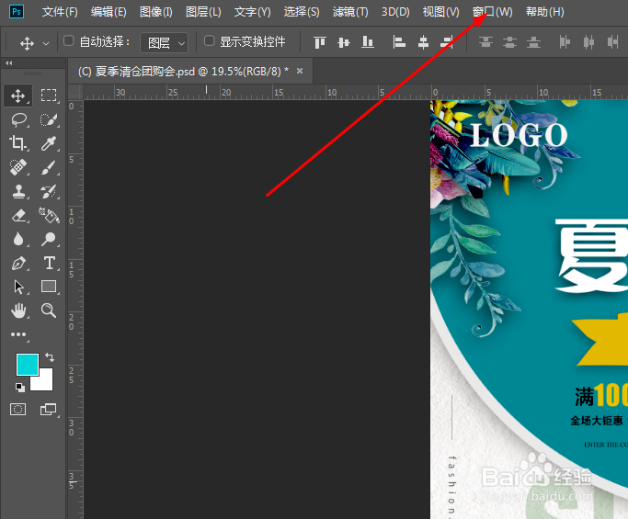The image size is (628, 519).
Task: Open the 图层(L) menu
Action: click(203, 12)
